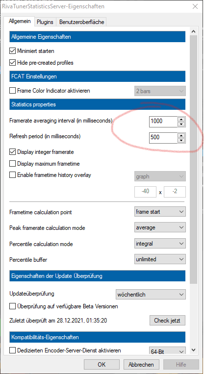Click the FCAT Einstellungen section header
This screenshot has height=374, width=205.
[x=98, y=76]
